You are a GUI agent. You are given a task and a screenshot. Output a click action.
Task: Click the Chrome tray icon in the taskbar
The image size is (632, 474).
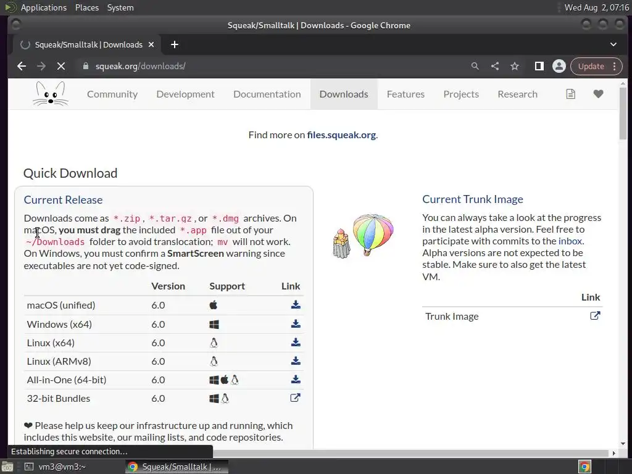[584, 467]
